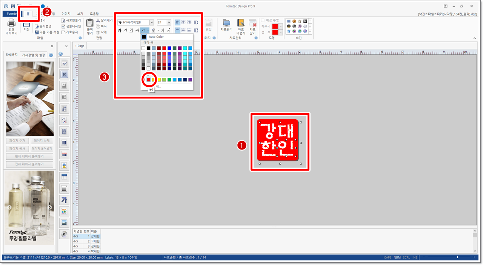Apply underline 가 text formatting
The image size is (483, 265).
[x=131, y=31]
